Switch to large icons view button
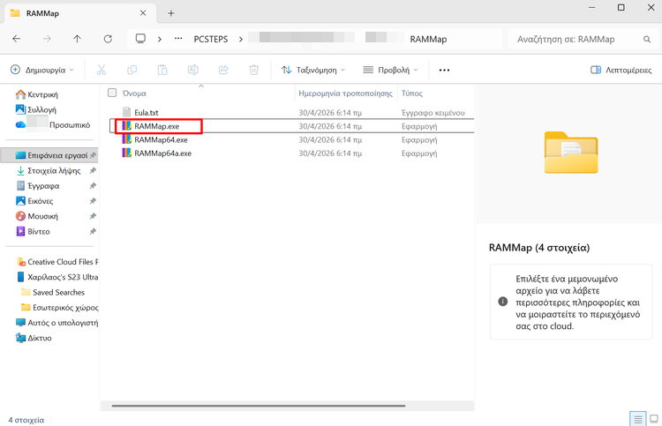 point(654,418)
